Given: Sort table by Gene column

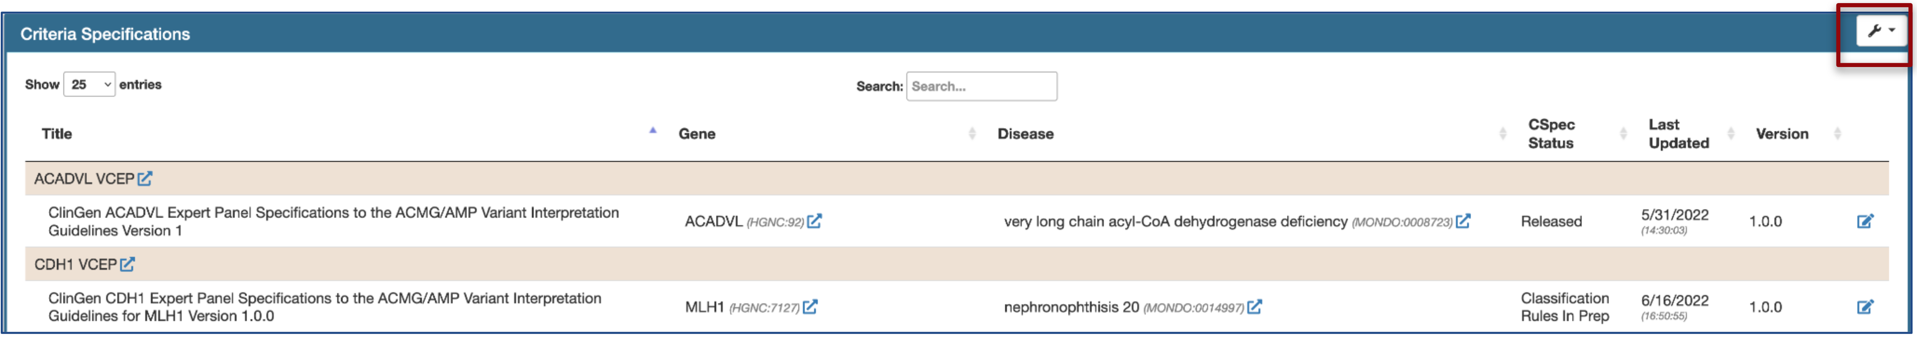Looking at the screenshot, I should (697, 134).
